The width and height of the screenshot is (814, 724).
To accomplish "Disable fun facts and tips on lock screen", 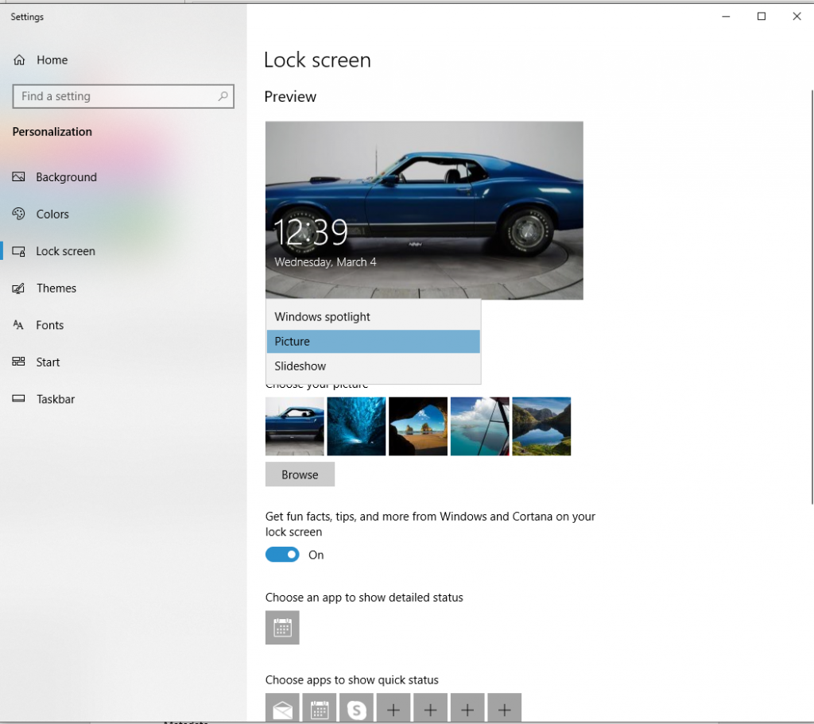I will (281, 554).
